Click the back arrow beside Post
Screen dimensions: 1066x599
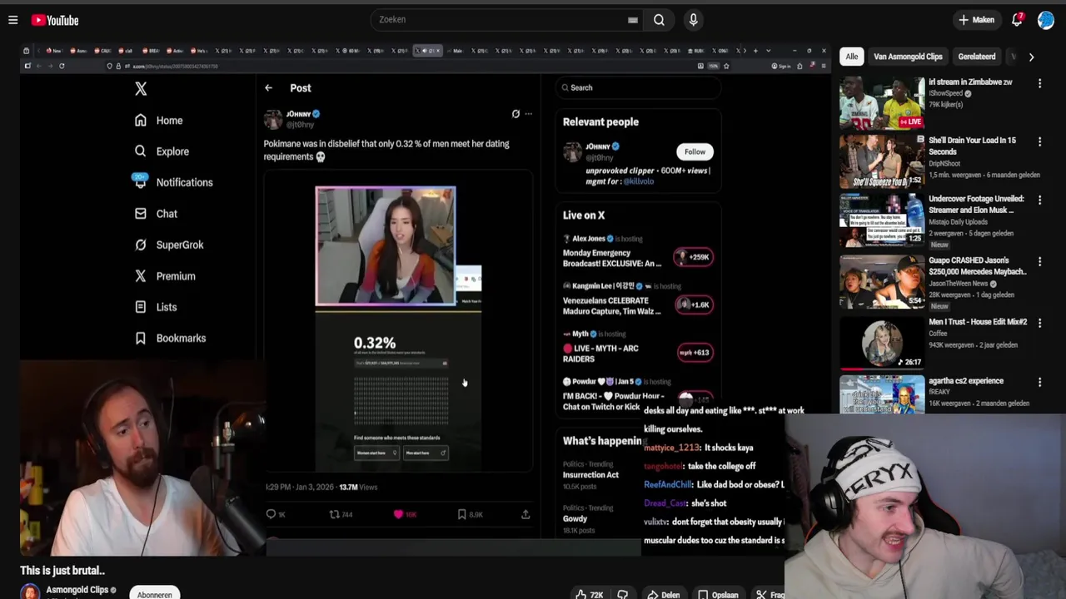268,87
